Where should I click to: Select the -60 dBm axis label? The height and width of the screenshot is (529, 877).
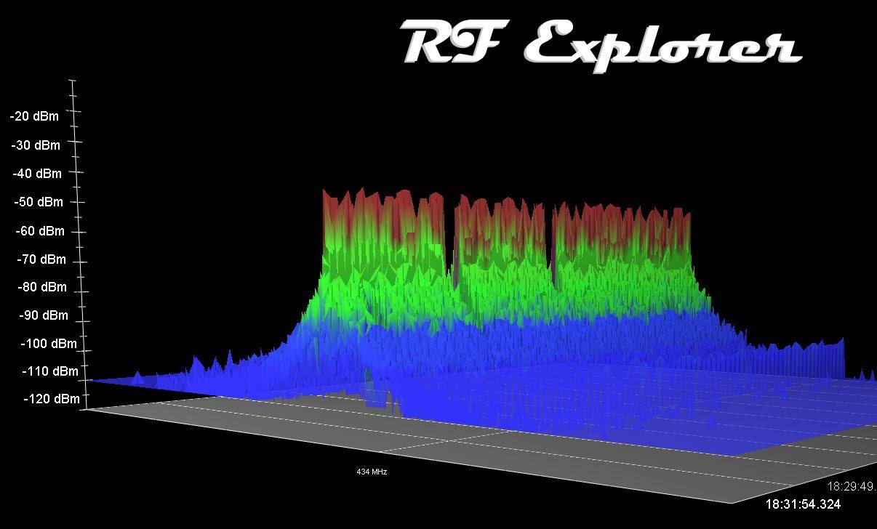pyautogui.click(x=40, y=231)
